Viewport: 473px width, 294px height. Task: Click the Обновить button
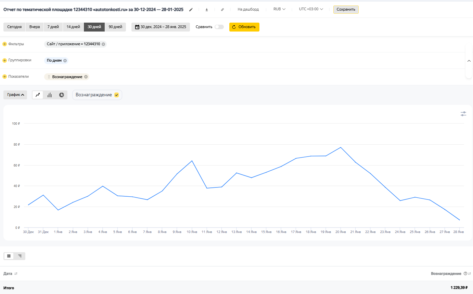(x=244, y=27)
